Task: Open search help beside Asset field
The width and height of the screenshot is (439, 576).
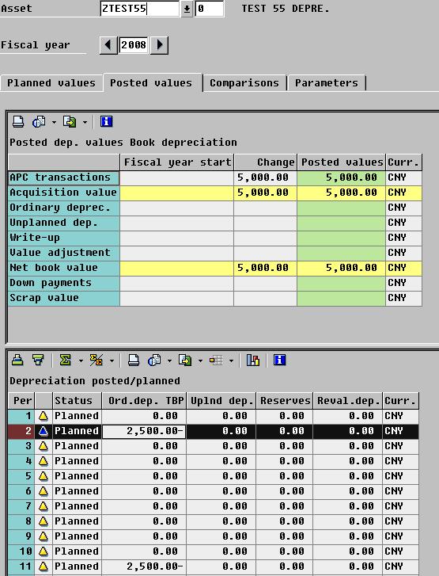Action: tap(187, 9)
